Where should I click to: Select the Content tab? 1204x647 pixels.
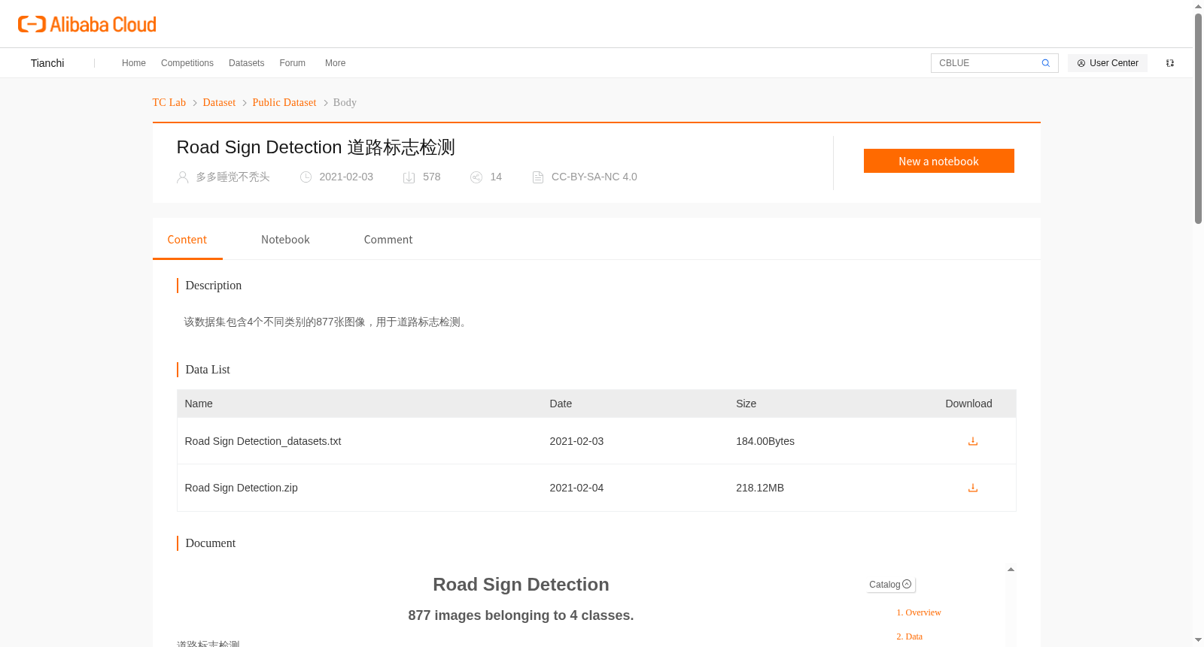coord(187,240)
